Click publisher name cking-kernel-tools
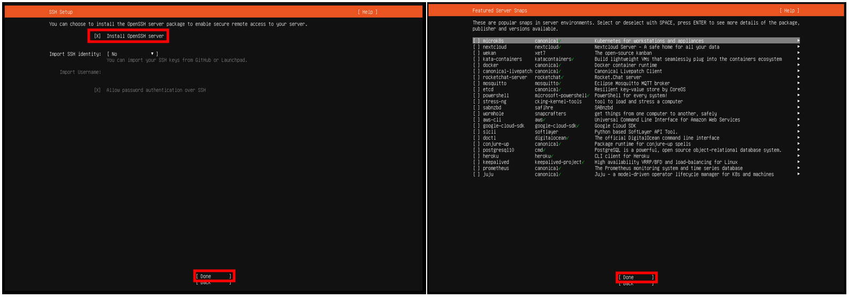This screenshot has height=298, width=849. (x=558, y=101)
